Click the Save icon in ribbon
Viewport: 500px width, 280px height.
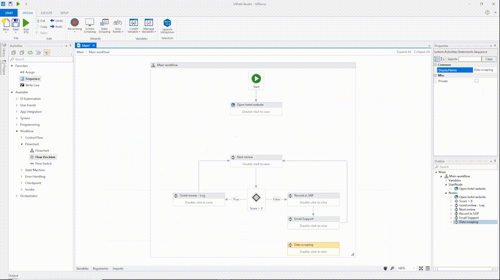(x=15, y=23)
